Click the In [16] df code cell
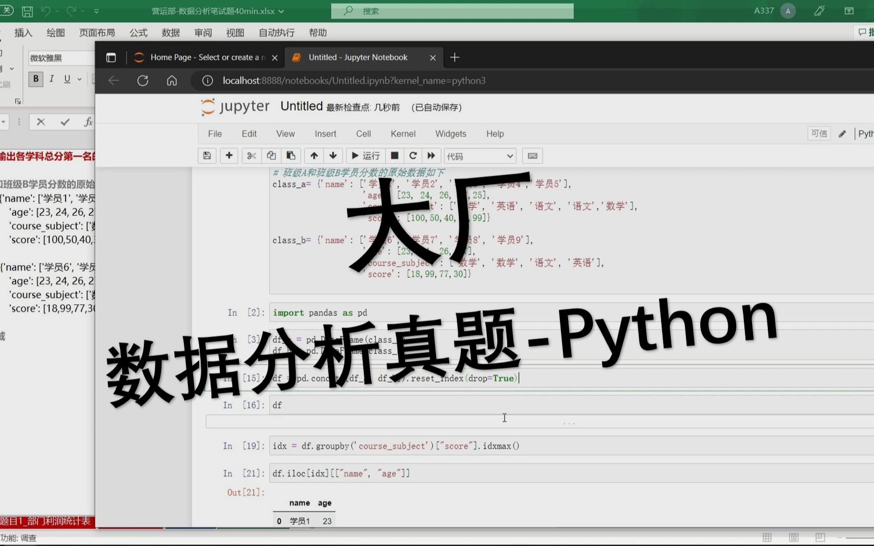 click(572, 405)
